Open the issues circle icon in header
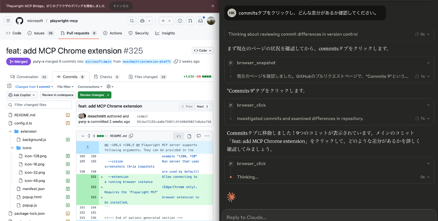The width and height of the screenshot is (438, 221). pos(180,21)
